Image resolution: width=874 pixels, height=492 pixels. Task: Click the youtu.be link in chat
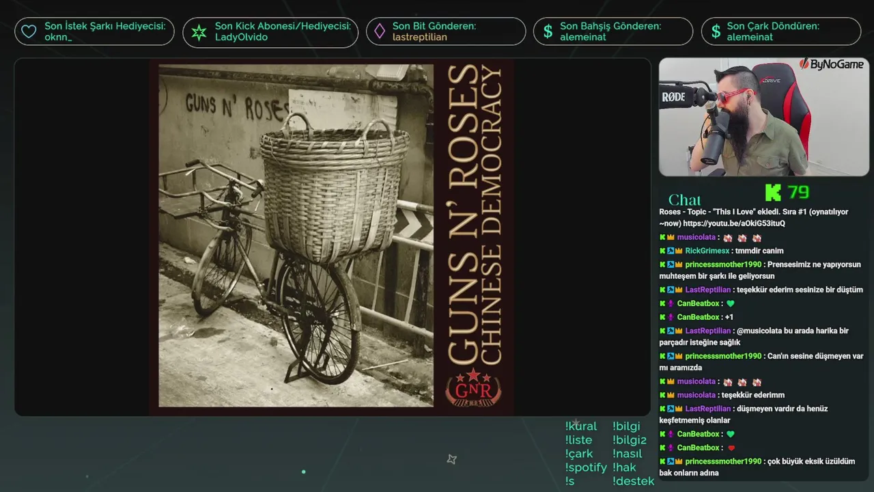(734, 223)
